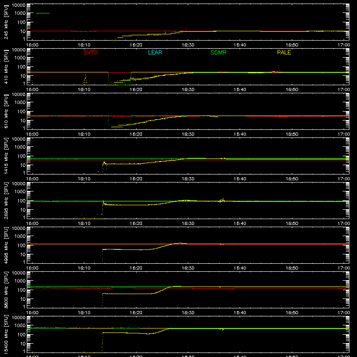The image size is (357, 357).
Task: Click the green SGMR station legend label
Action: point(218,52)
